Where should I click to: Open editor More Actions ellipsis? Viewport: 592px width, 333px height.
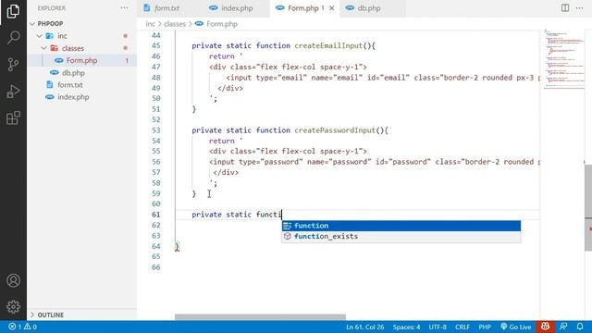[580, 8]
